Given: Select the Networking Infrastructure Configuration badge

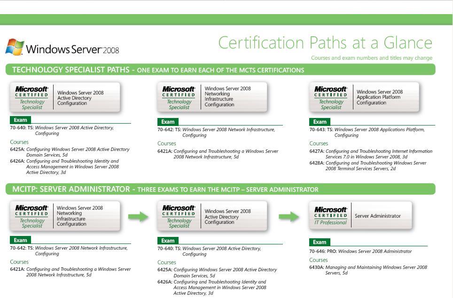Looking at the screenshot, I should pyautogui.click(x=212, y=97).
